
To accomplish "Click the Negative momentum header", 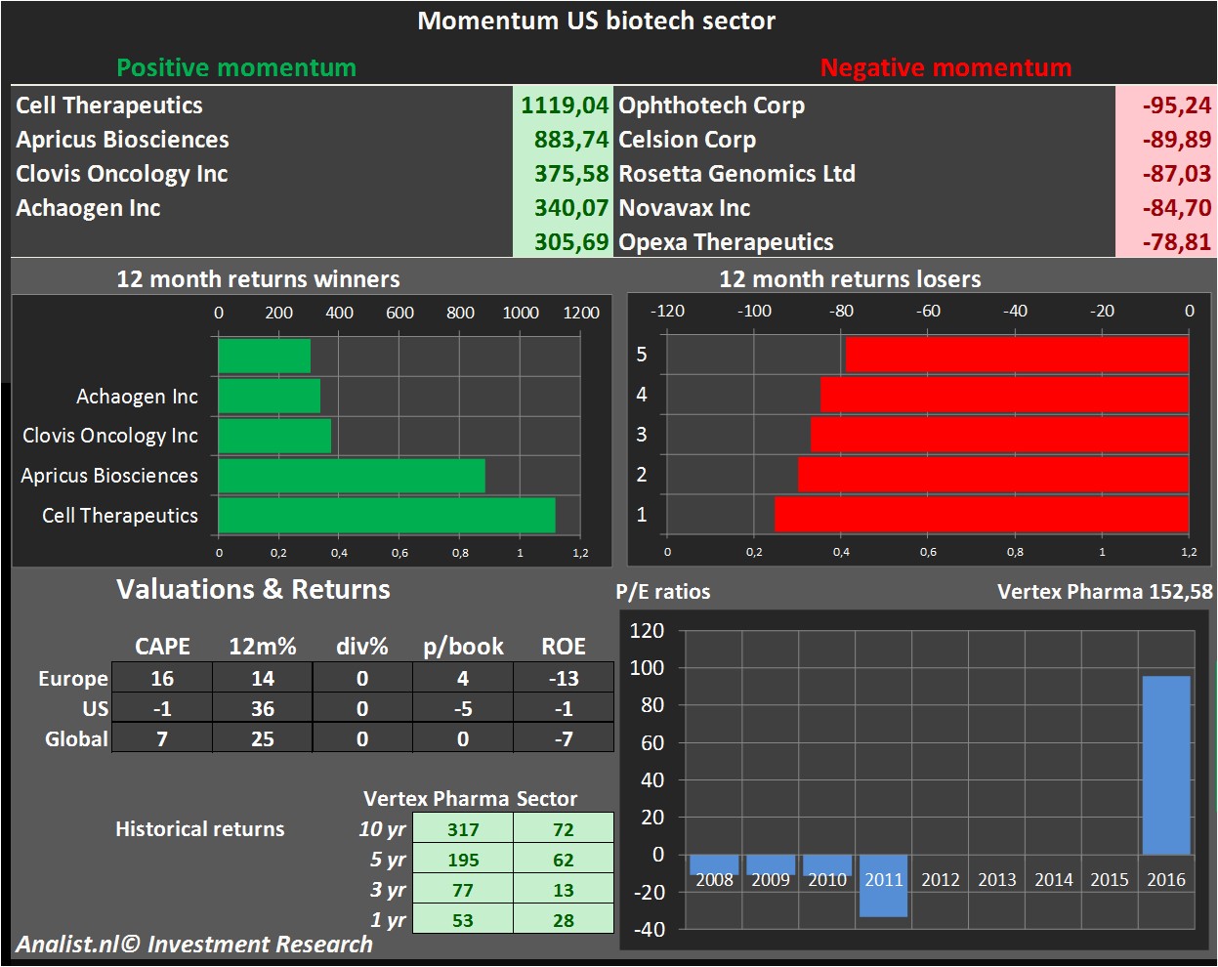I will pyautogui.click(x=946, y=67).
